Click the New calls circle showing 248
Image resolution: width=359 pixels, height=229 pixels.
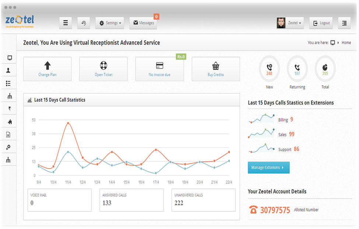point(269,68)
